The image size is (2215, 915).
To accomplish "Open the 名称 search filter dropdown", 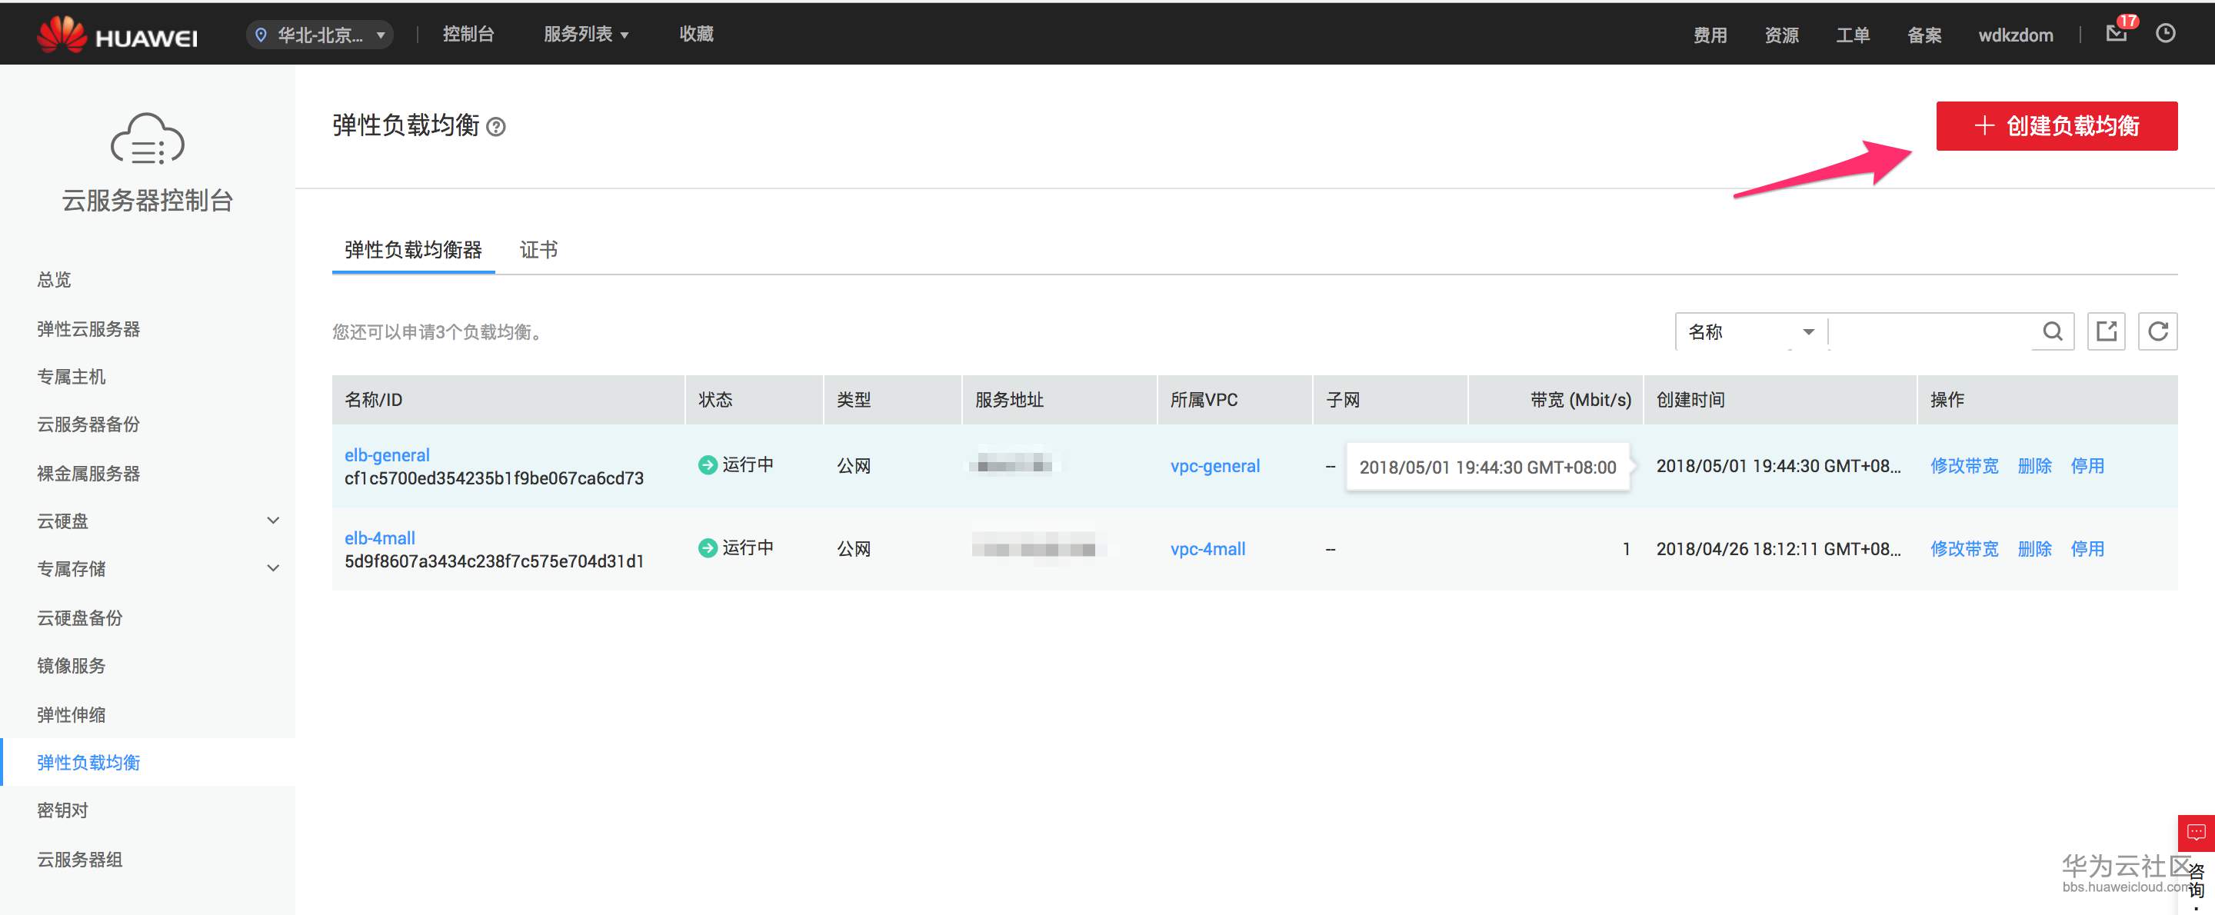I will coord(1750,332).
